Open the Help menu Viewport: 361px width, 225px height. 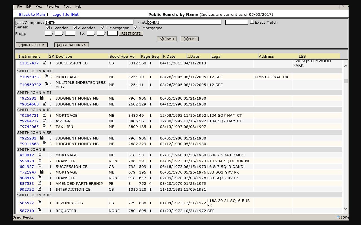[78, 6]
